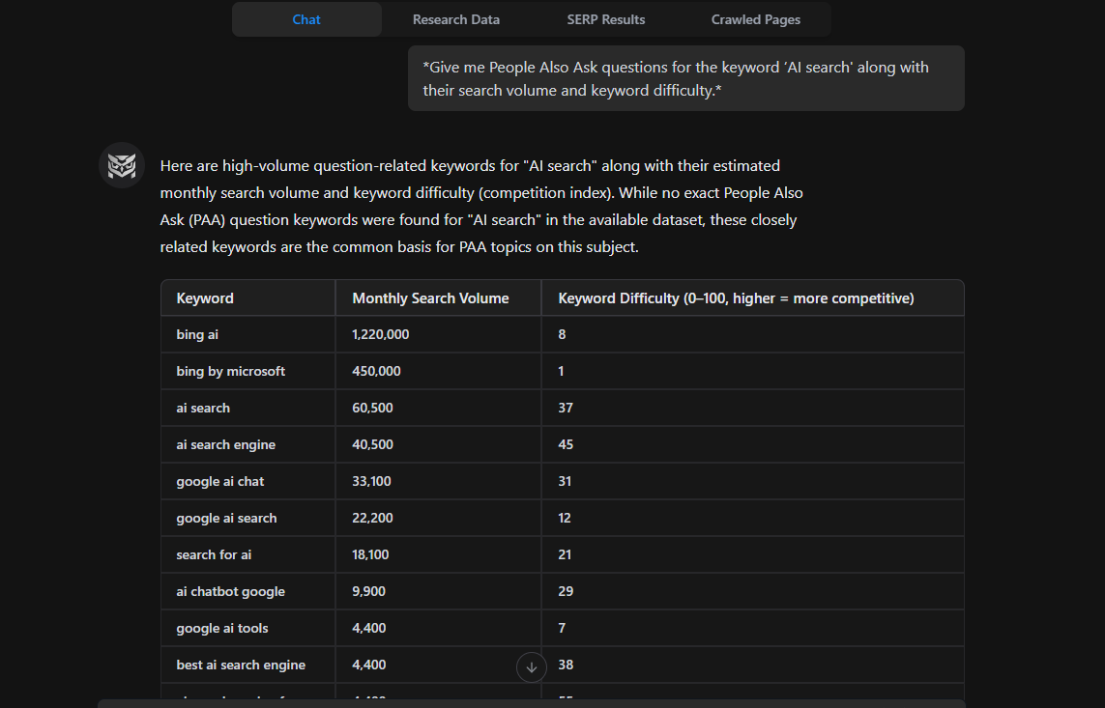This screenshot has height=708, width=1105.
Task: Select the 'google ai chat' keyword
Action: [x=219, y=481]
